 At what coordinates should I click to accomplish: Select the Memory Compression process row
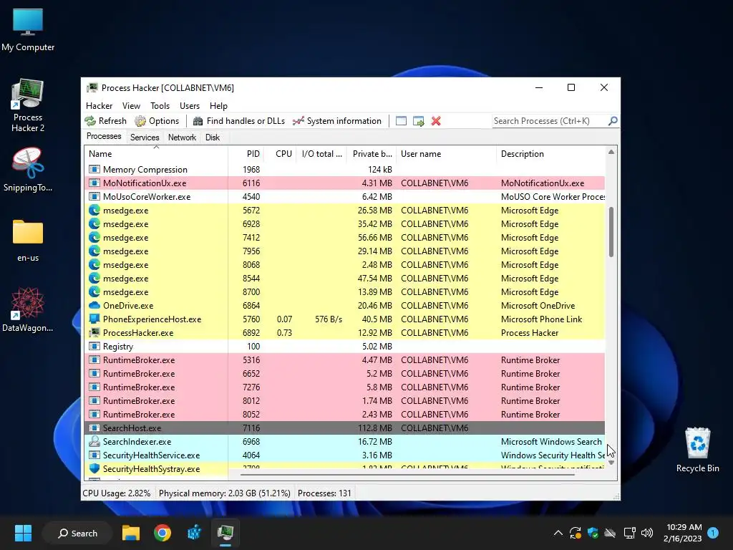[x=344, y=169]
